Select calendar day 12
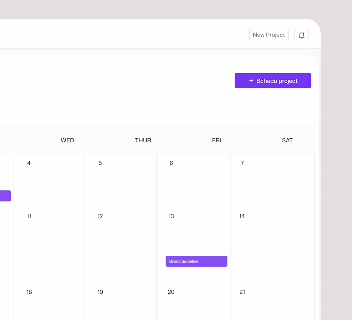The width and height of the screenshot is (352, 320). pyautogui.click(x=100, y=216)
